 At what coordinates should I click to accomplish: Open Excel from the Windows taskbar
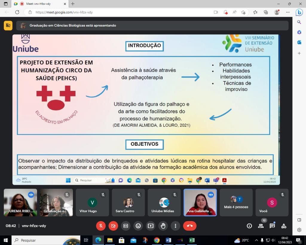click(x=192, y=240)
